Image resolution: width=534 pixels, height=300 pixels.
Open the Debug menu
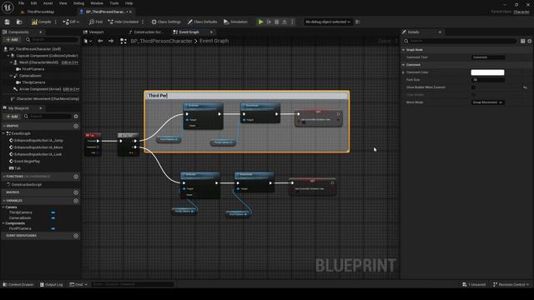(x=78, y=3)
